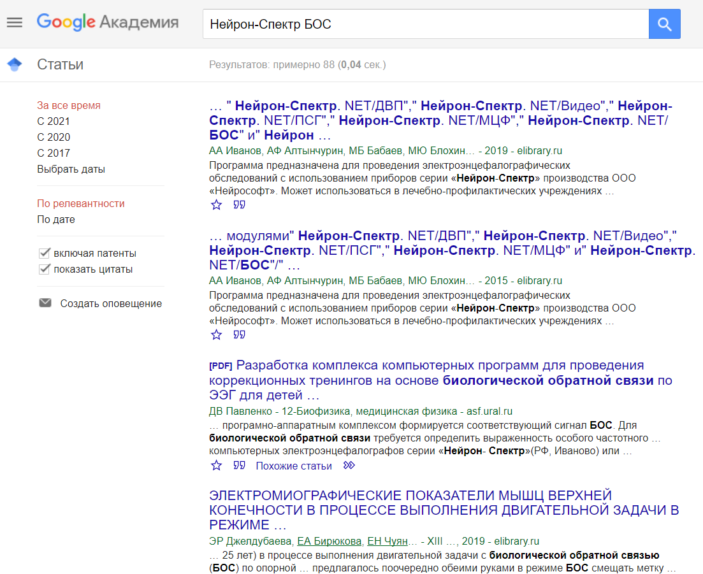Open the hamburger menu
The image size is (703, 574).
[x=15, y=22]
